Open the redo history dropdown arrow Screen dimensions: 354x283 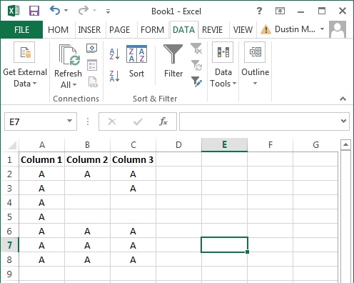click(x=94, y=11)
